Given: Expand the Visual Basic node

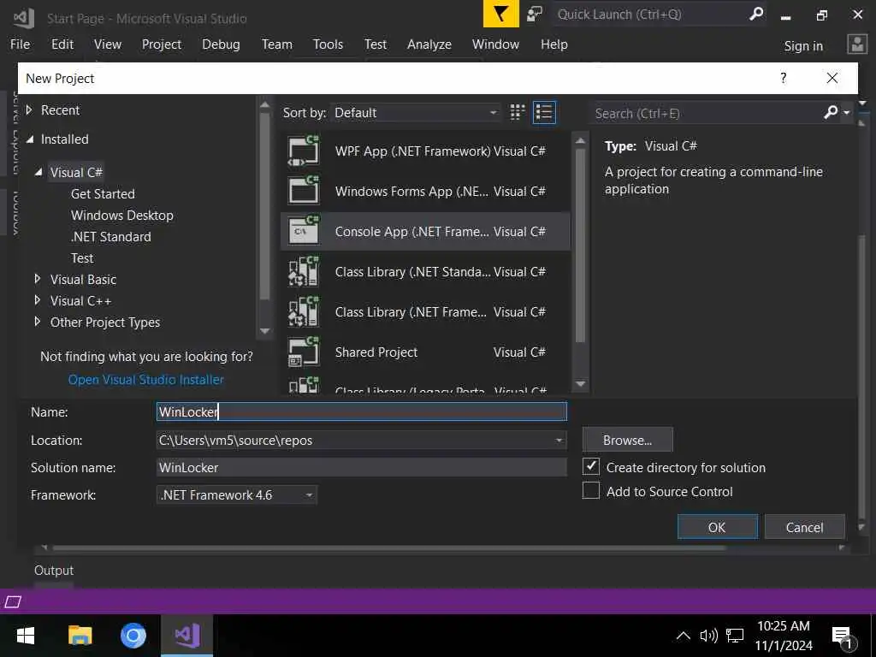Looking at the screenshot, I should (x=38, y=279).
